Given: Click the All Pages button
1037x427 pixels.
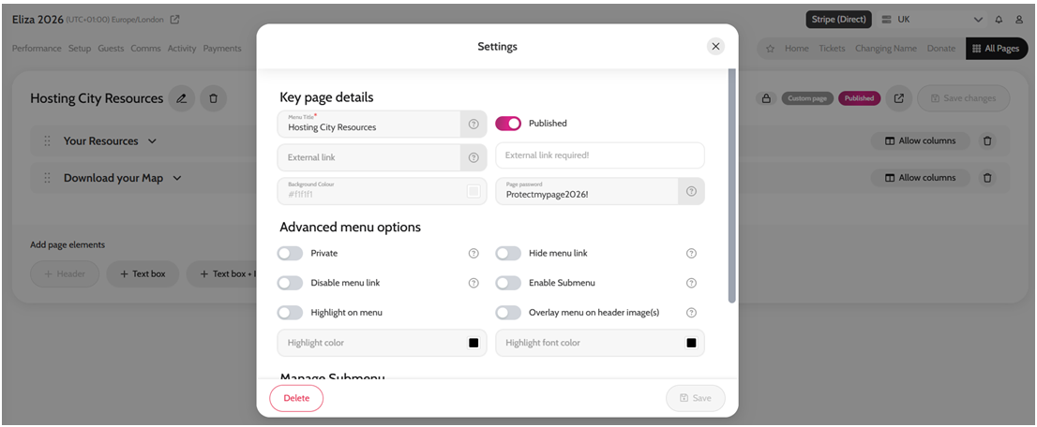Looking at the screenshot, I should [x=995, y=49].
